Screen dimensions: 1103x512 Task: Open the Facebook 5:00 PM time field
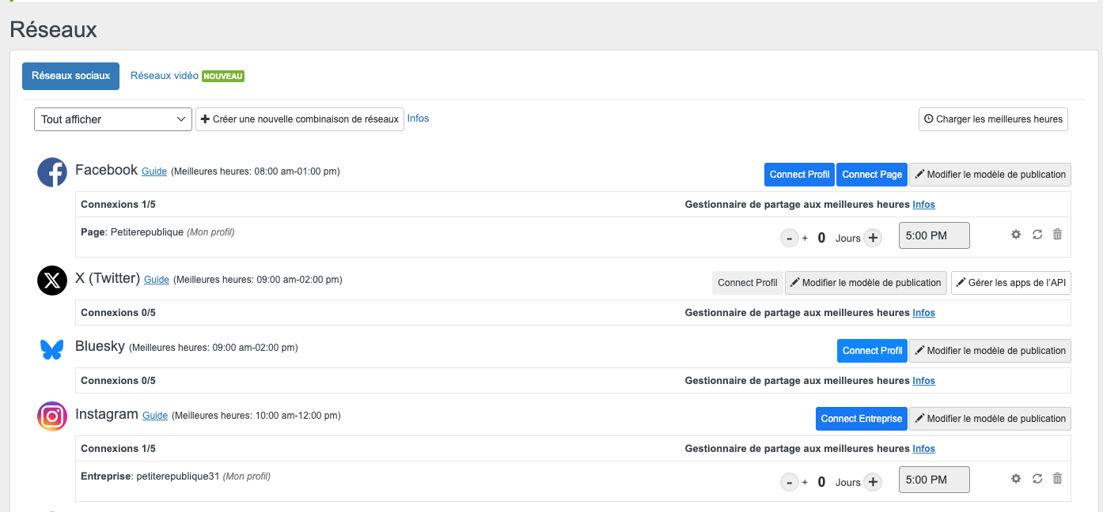[934, 235]
